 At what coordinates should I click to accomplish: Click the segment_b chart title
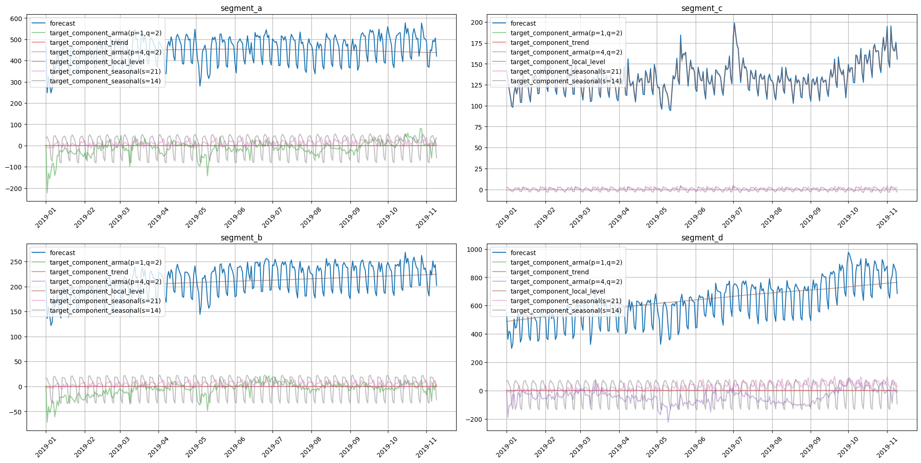[x=241, y=238]
